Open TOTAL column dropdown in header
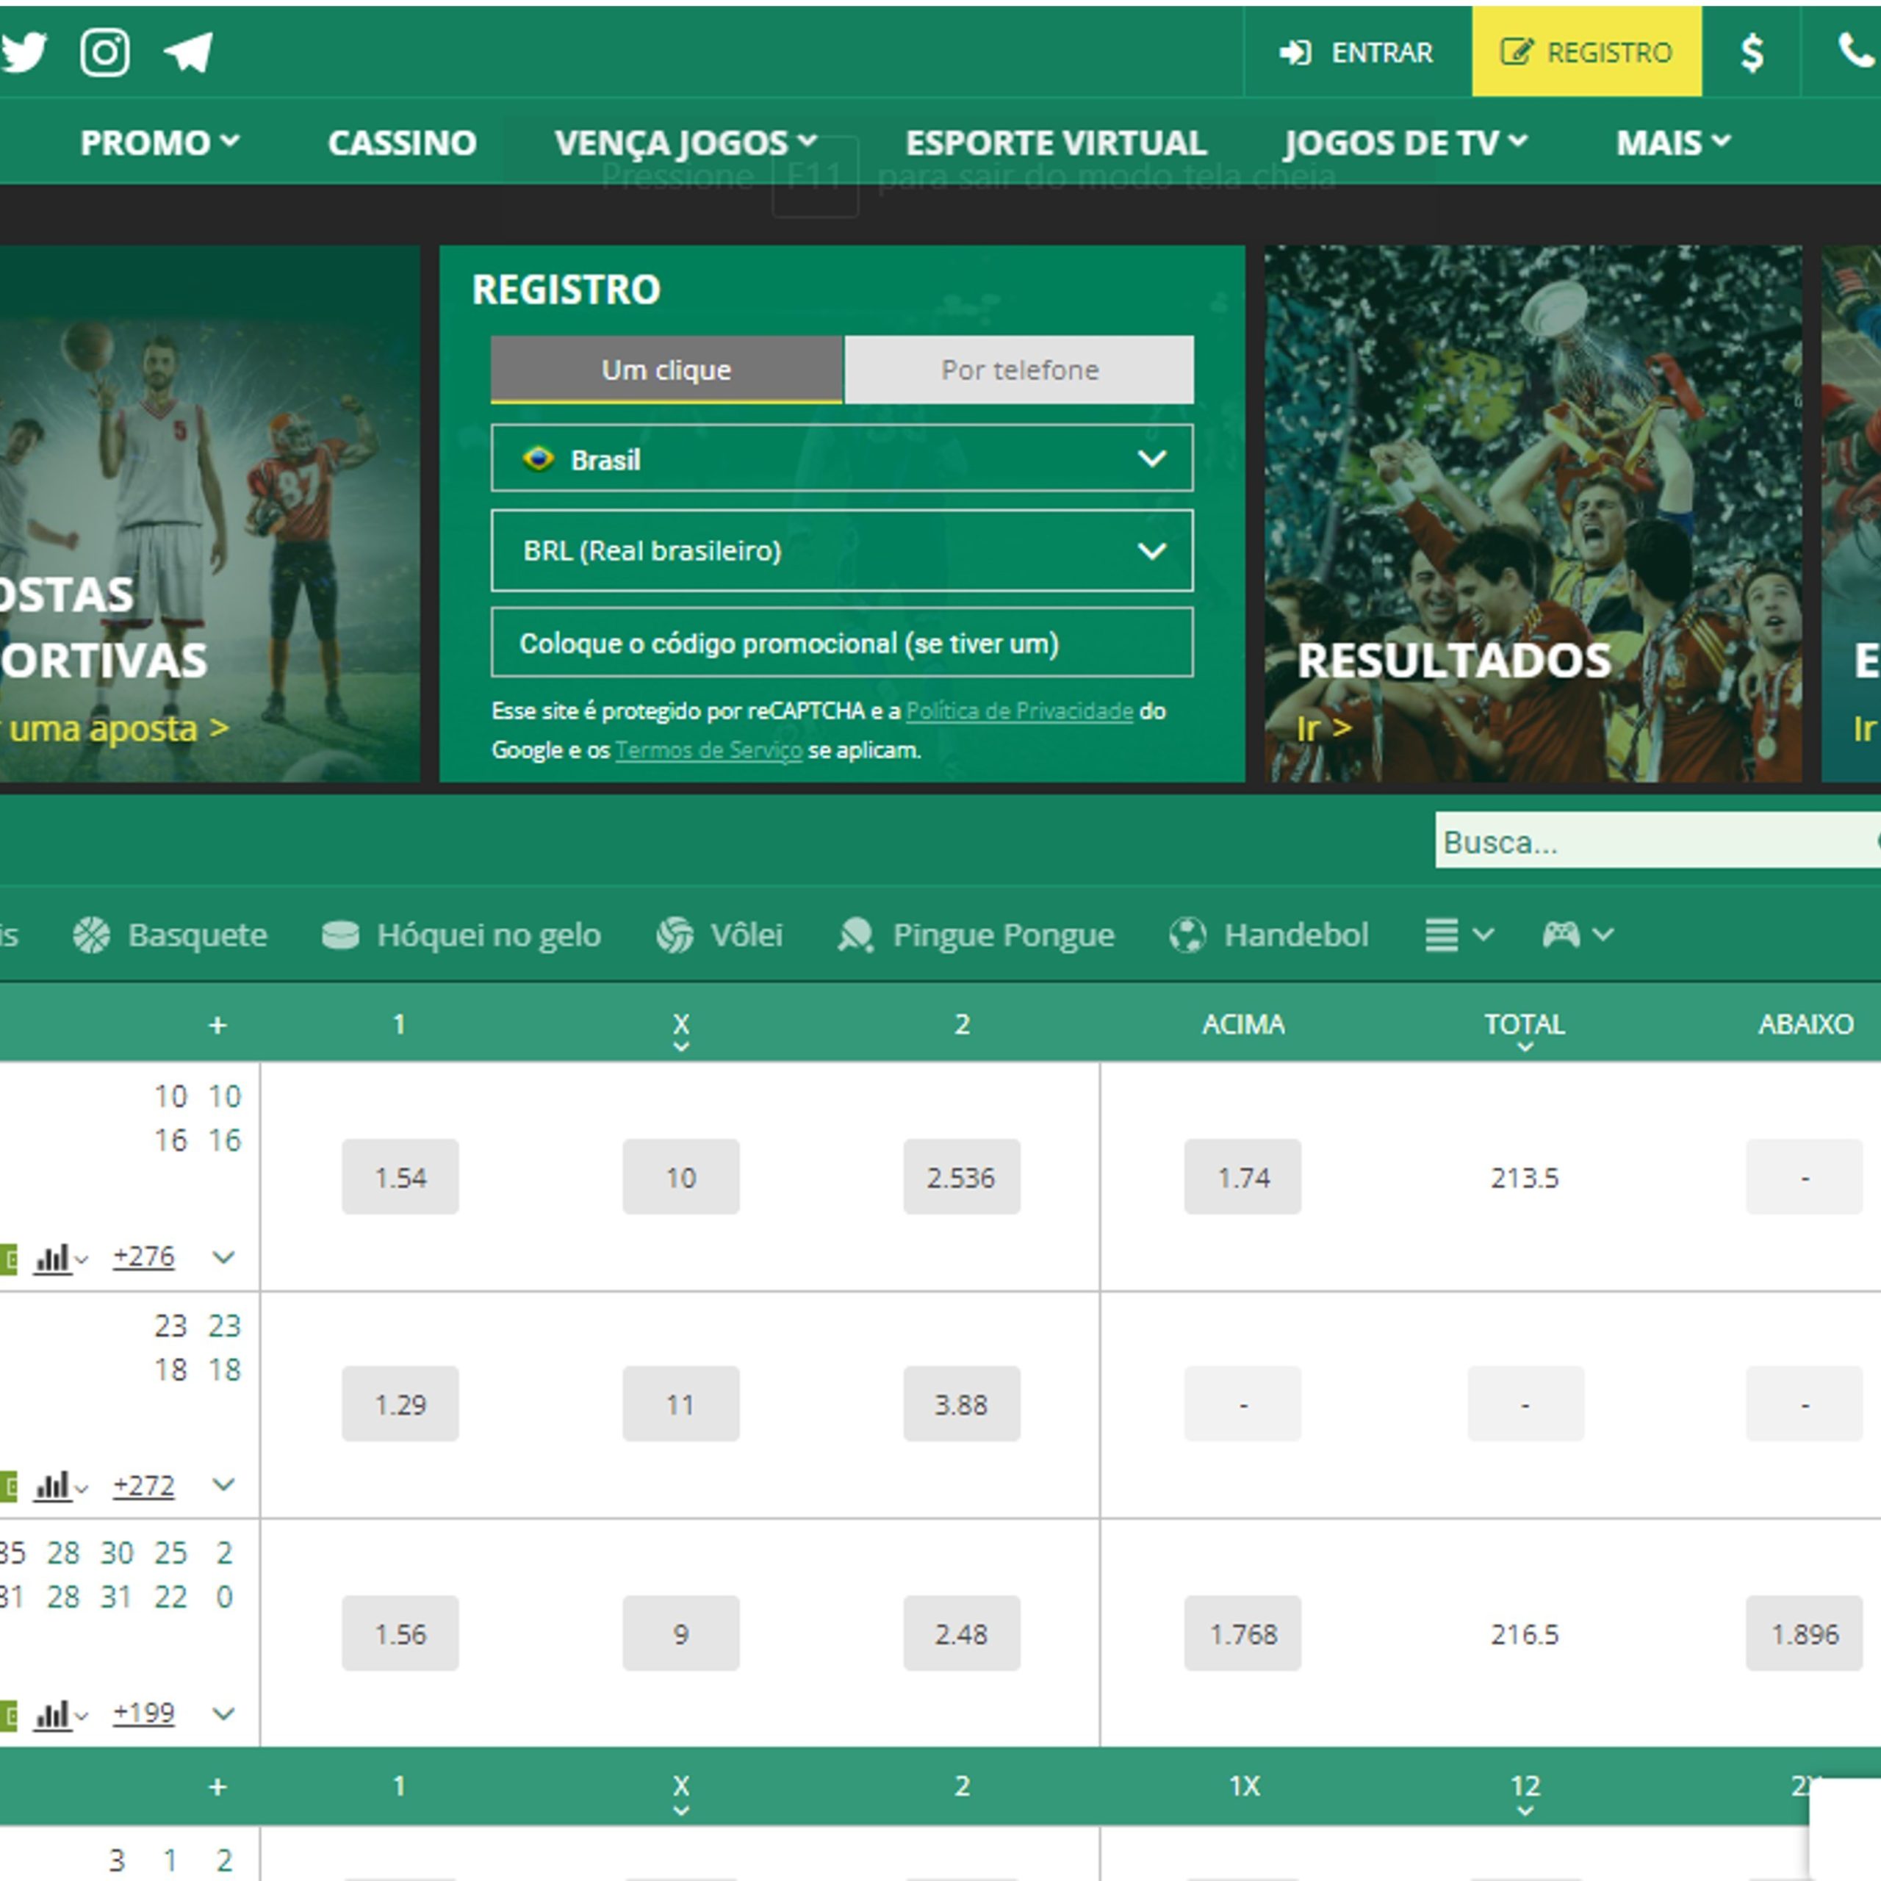Image resolution: width=1881 pixels, height=1881 pixels. [1525, 1031]
